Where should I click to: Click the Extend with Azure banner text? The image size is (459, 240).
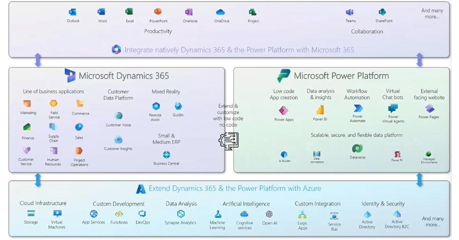click(x=234, y=189)
